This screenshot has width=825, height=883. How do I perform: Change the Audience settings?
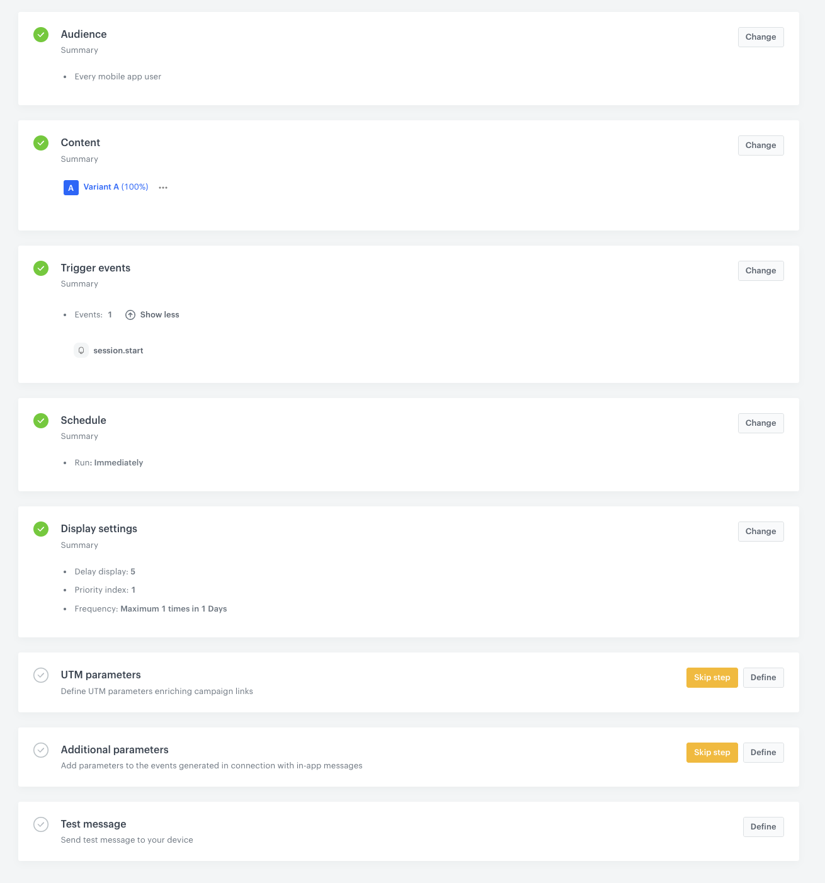(x=760, y=37)
